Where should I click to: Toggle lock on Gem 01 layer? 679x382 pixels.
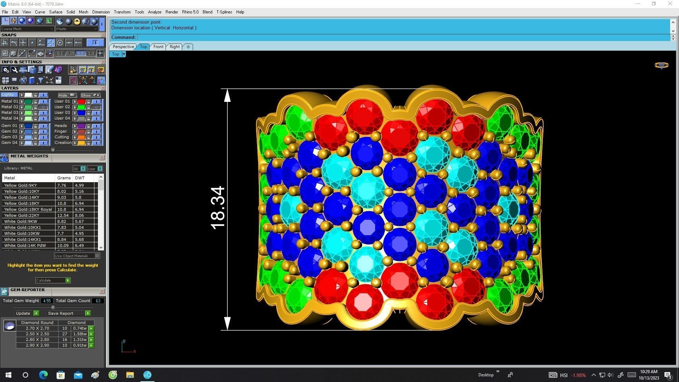click(35, 126)
